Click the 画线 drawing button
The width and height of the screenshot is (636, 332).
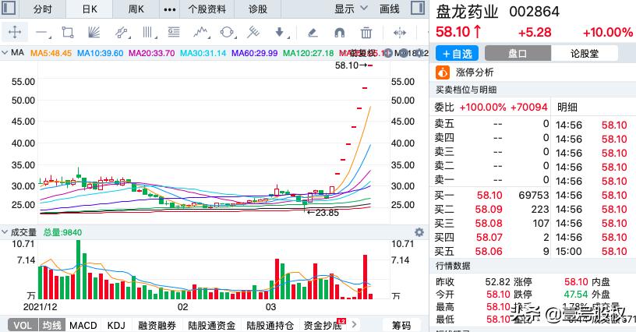point(390,9)
